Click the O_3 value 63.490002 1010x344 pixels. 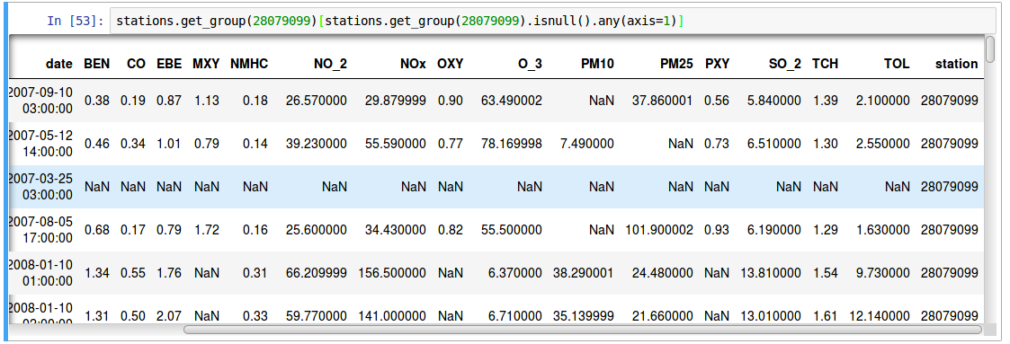(x=512, y=101)
